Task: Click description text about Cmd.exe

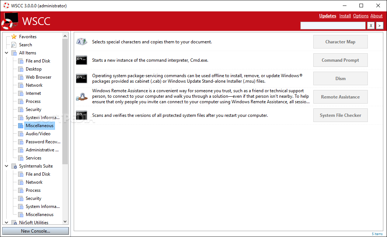Action: [x=150, y=60]
